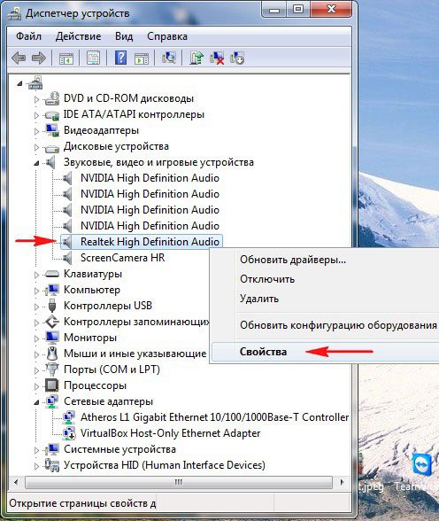The height and width of the screenshot is (521, 439).
Task: Select ScreenCamera HR device
Action: pos(122,258)
